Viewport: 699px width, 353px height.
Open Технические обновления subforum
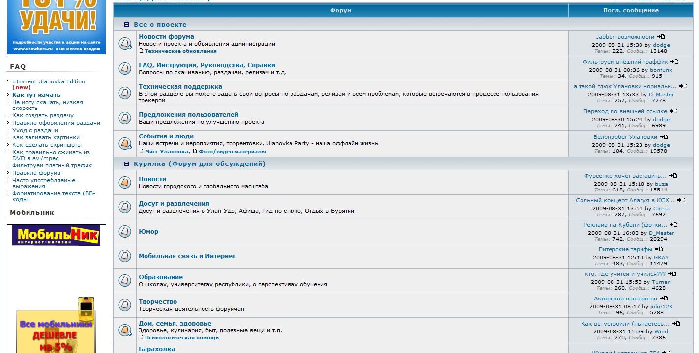pyautogui.click(x=180, y=51)
